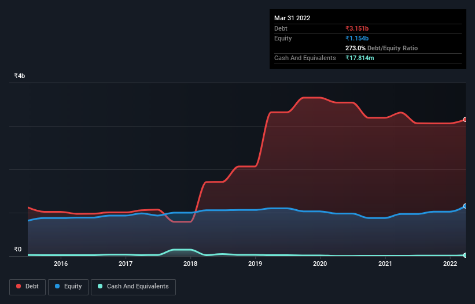Click the Equity label in tooltip
Screen dimensions: 475x304
coord(283,38)
